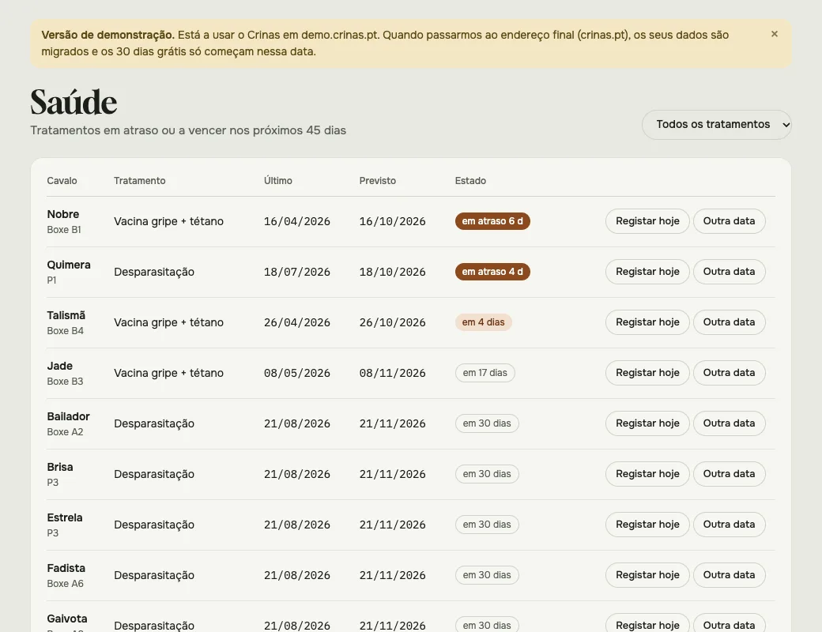822x632 pixels.
Task: Click the 'em atraso 4 d' status badge
Action: [492, 272]
